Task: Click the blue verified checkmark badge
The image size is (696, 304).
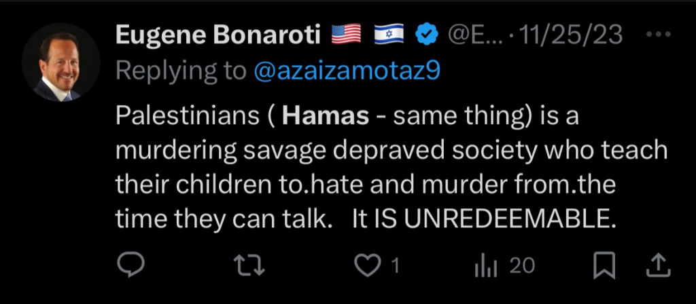Action: click(x=427, y=34)
